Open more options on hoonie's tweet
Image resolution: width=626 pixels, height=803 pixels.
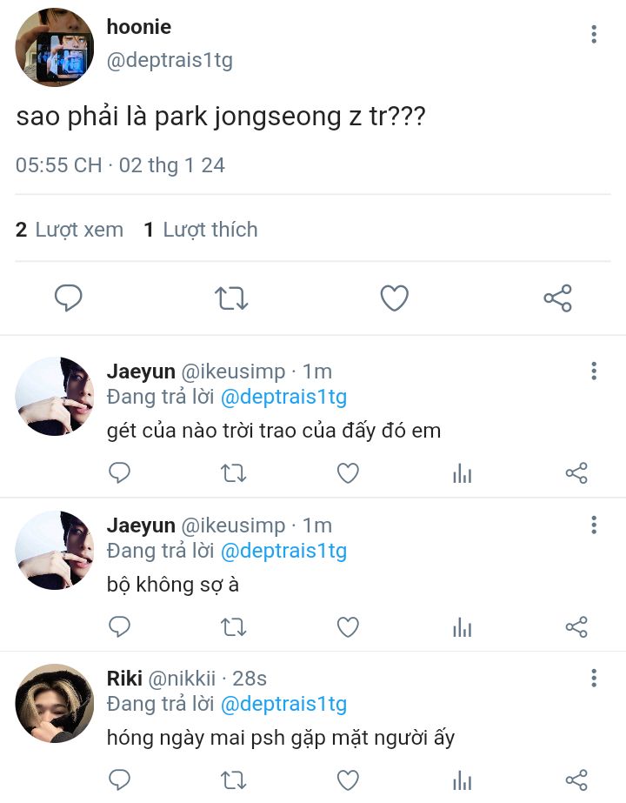[594, 35]
